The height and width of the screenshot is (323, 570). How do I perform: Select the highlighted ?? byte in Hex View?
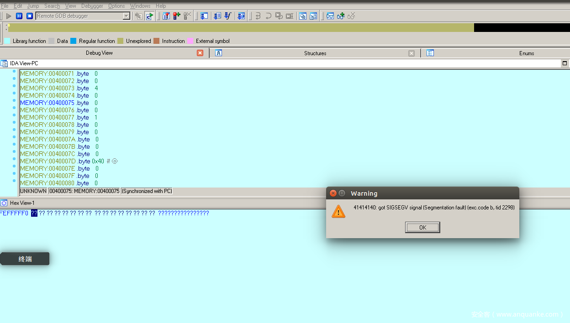click(x=34, y=213)
